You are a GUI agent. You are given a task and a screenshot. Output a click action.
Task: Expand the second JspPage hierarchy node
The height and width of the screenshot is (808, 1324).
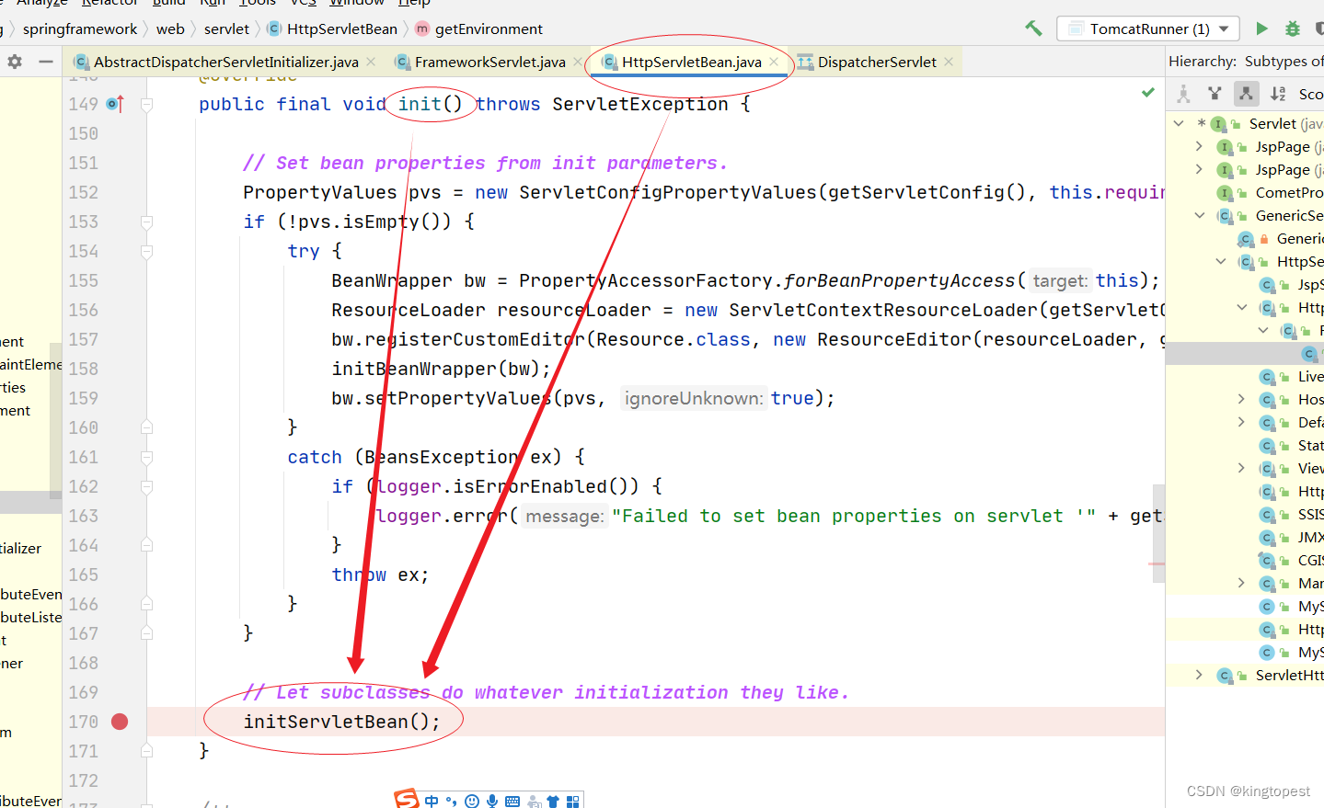[1199, 169]
